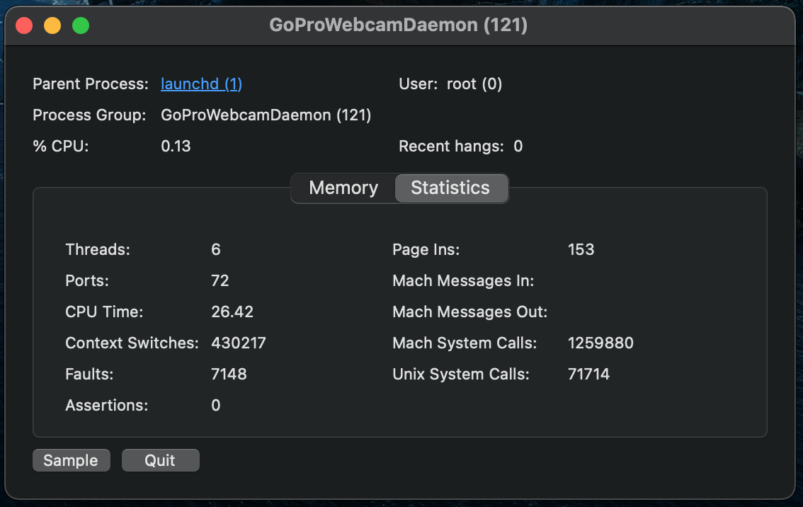Minimize the window with the yellow button

click(52, 25)
